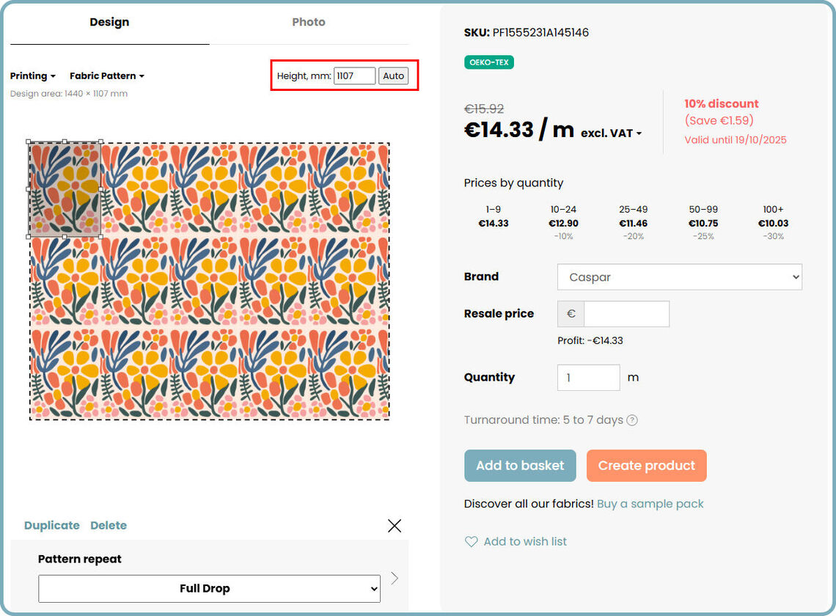Click the right chevron beside Pattern repeat

tap(395, 579)
